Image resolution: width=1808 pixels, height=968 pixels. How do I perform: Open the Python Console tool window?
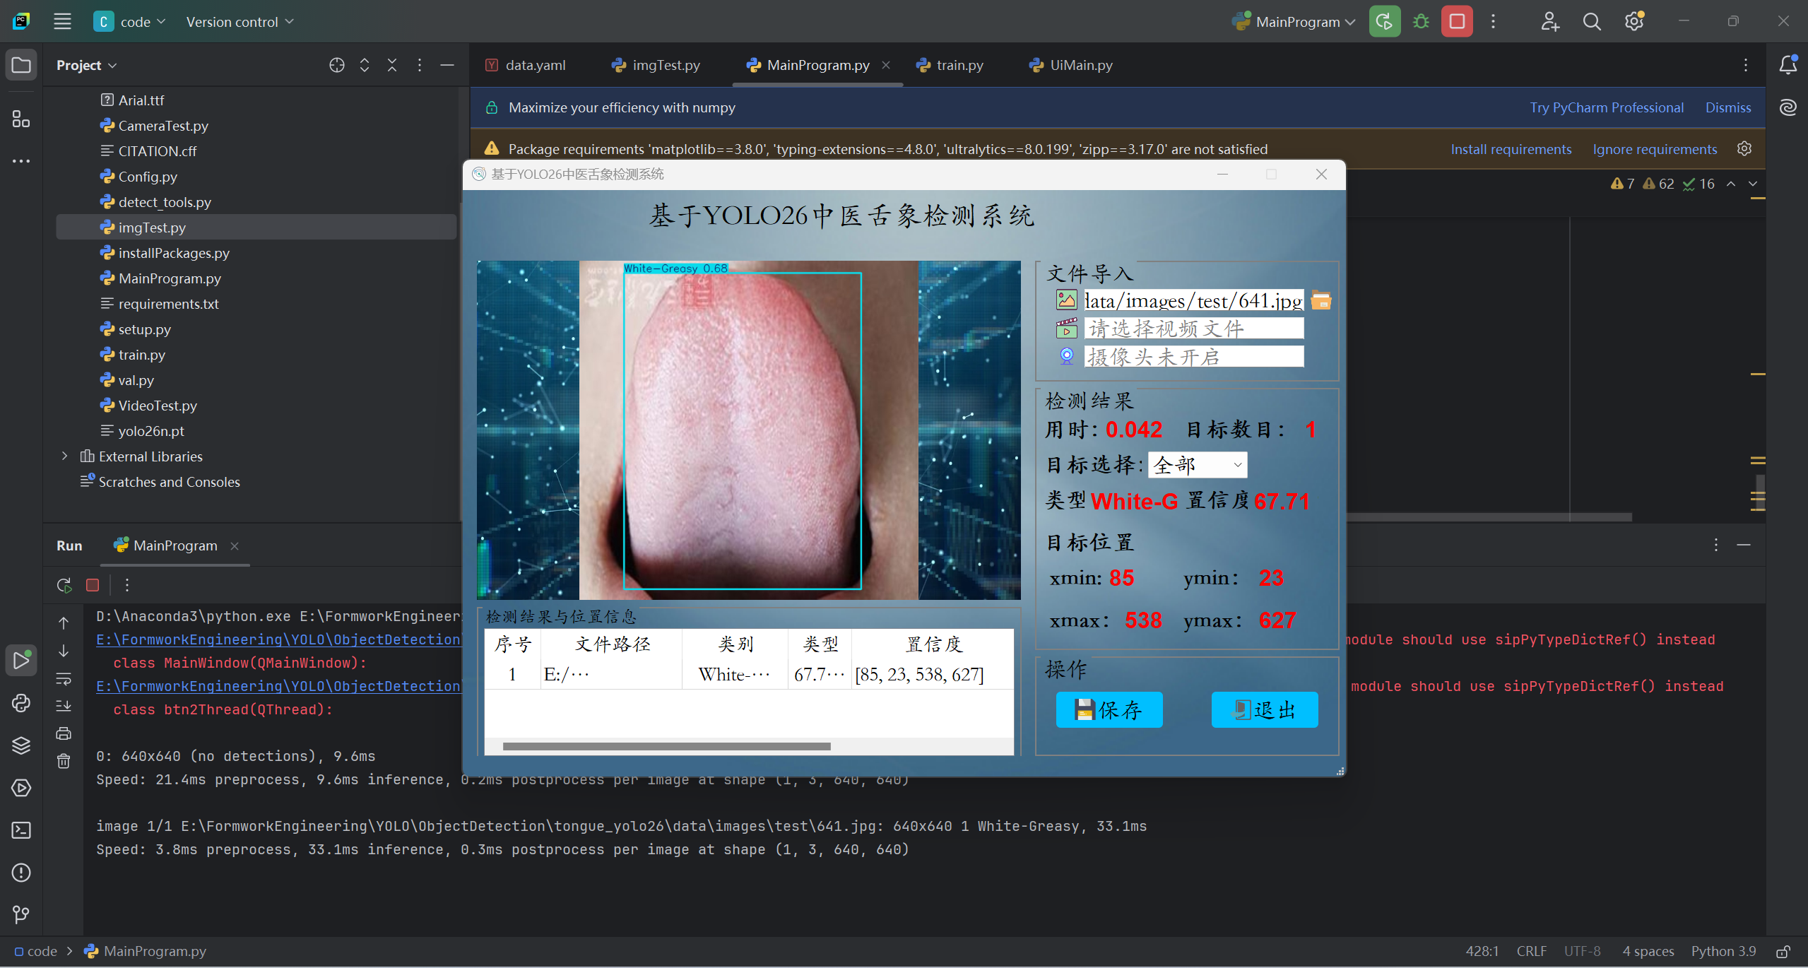point(21,702)
